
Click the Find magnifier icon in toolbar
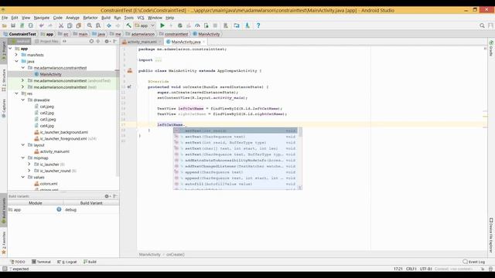point(90,25)
